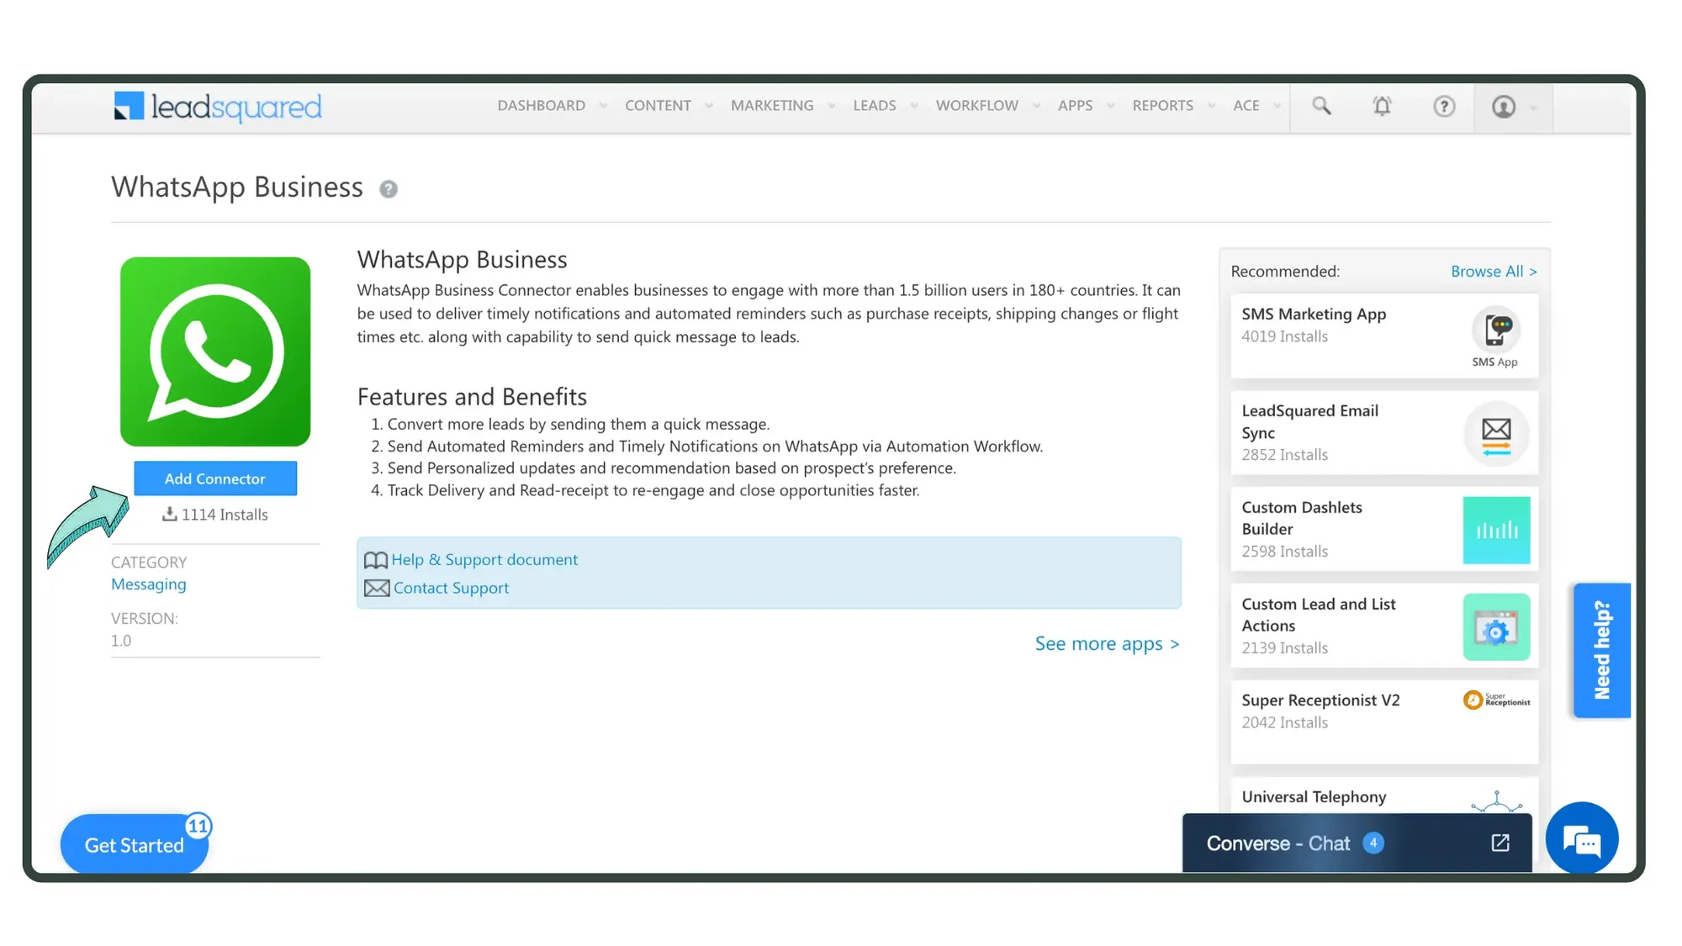1682x946 pixels.
Task: Open the REPORTS menu
Action: coord(1162,106)
